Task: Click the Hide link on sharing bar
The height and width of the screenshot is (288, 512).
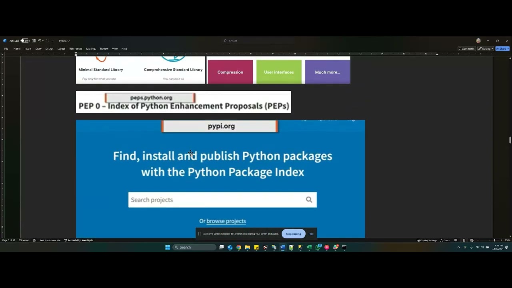Action: [x=311, y=234]
